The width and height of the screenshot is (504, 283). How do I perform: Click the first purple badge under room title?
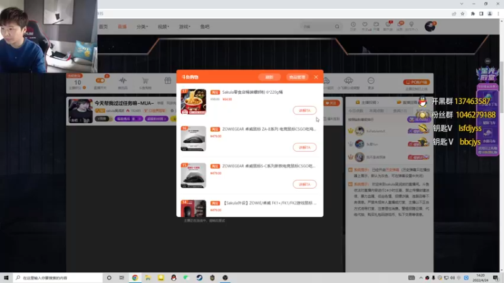pyautogui.click(x=129, y=119)
